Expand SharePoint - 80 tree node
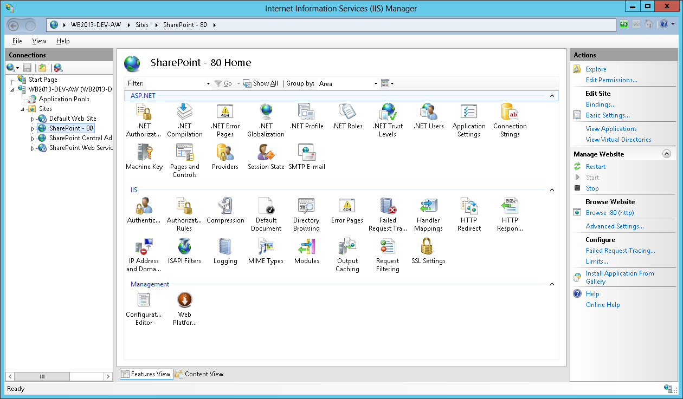The width and height of the screenshot is (683, 399). [33, 128]
